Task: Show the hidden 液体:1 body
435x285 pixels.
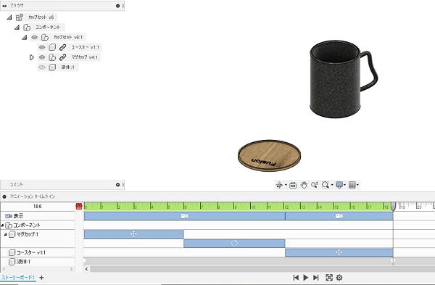Action: (x=42, y=67)
